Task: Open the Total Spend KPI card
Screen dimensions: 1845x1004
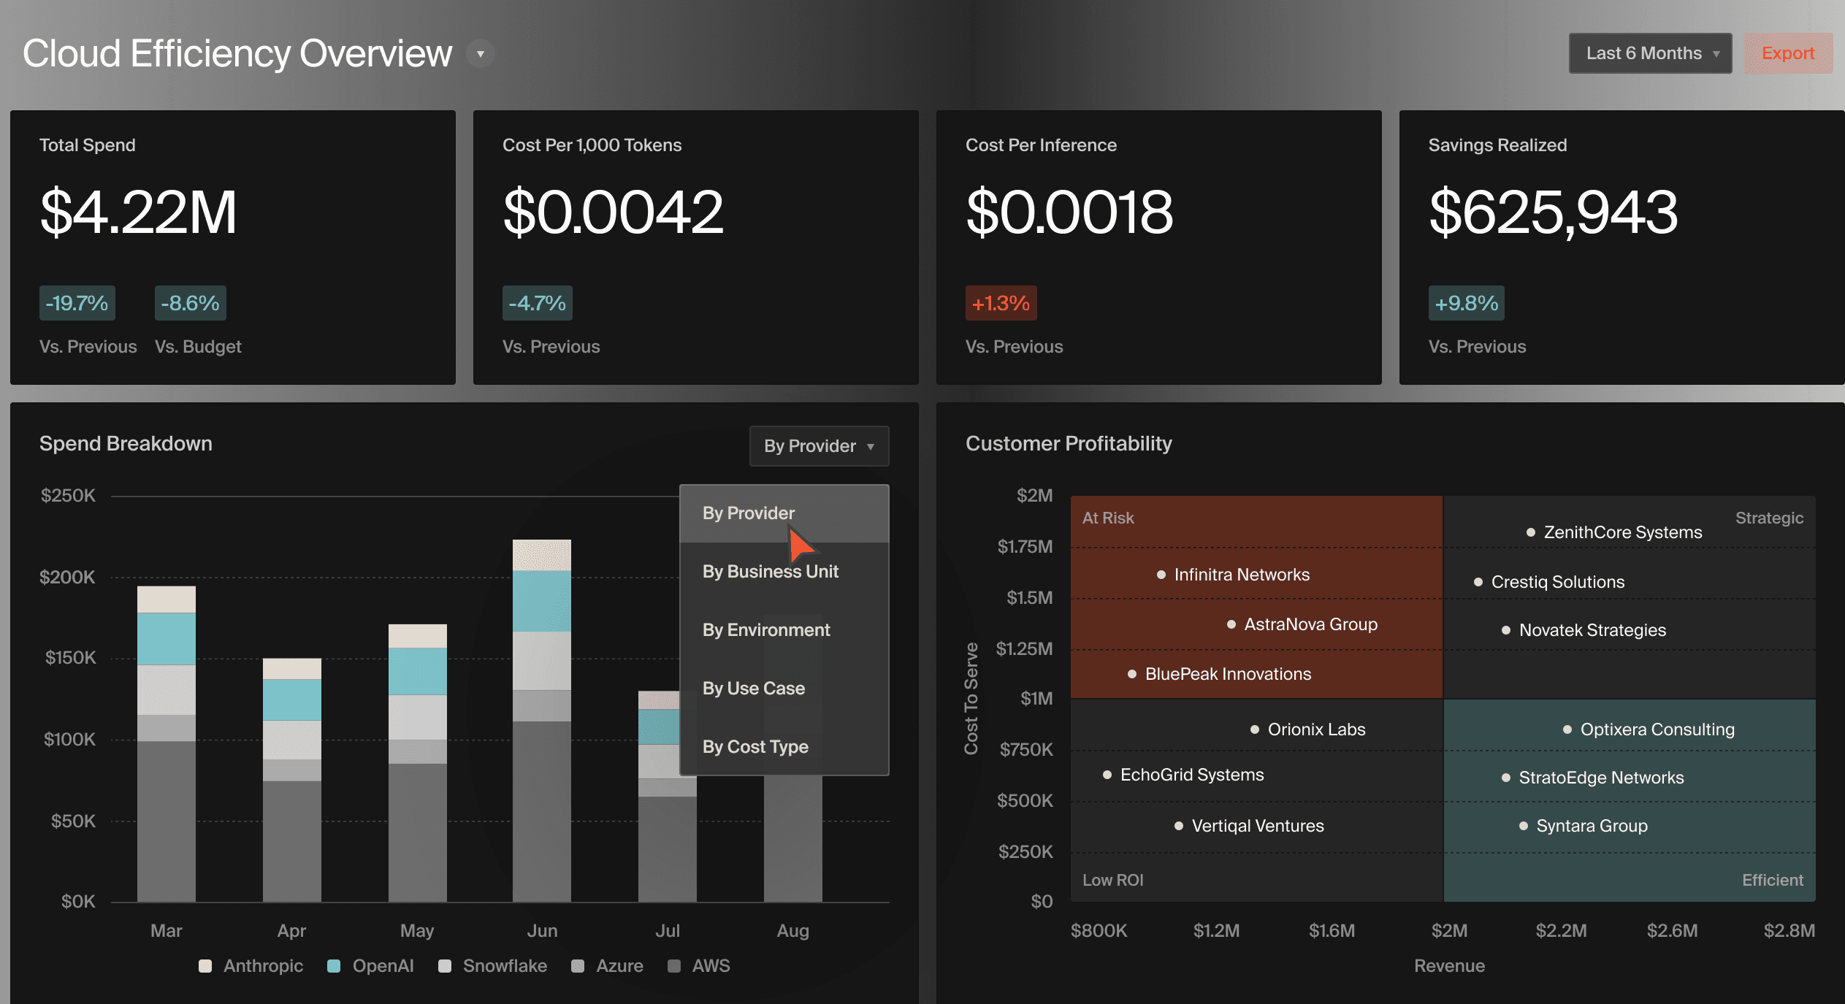Action: [x=232, y=248]
